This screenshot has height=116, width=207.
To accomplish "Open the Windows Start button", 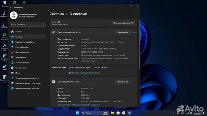I will pyautogui.click(x=78, y=113).
